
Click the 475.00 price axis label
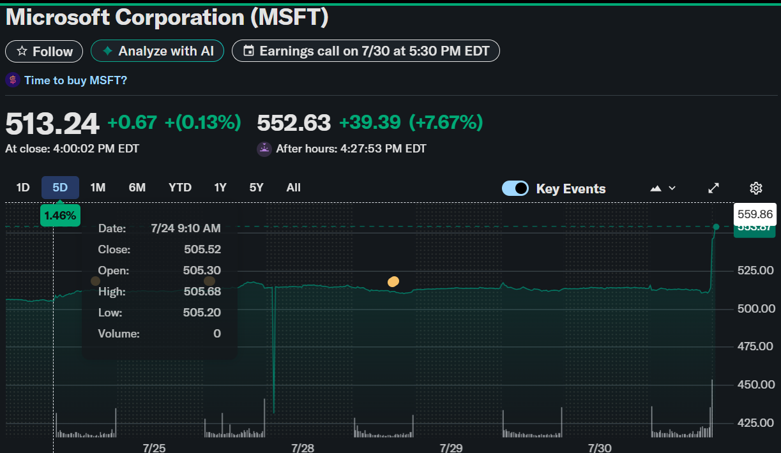(755, 346)
